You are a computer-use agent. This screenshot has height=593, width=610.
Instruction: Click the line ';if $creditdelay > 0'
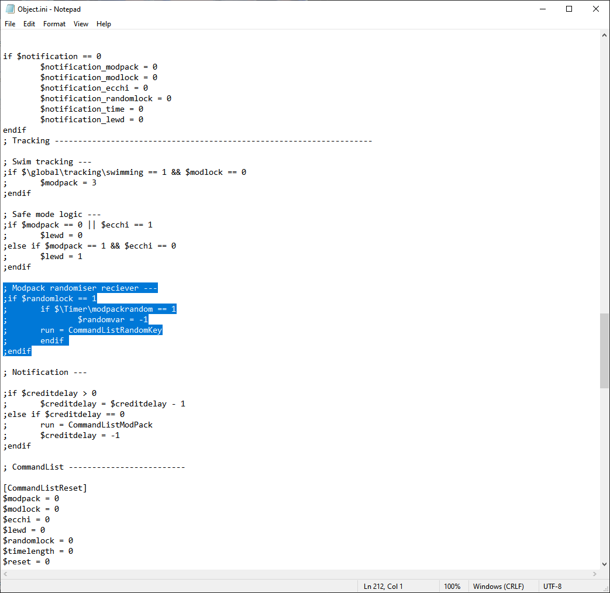[x=50, y=394]
